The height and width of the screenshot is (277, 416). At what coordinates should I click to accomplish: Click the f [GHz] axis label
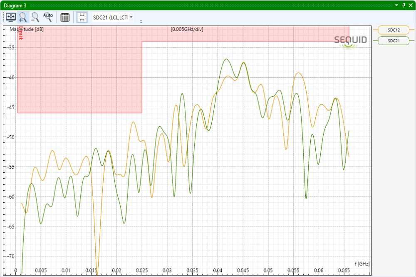point(362,264)
